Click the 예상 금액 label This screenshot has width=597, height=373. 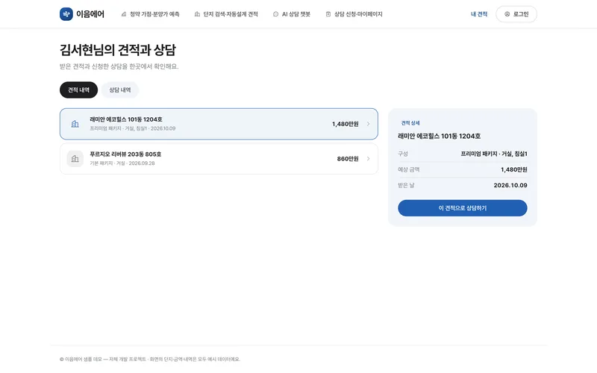pos(408,169)
